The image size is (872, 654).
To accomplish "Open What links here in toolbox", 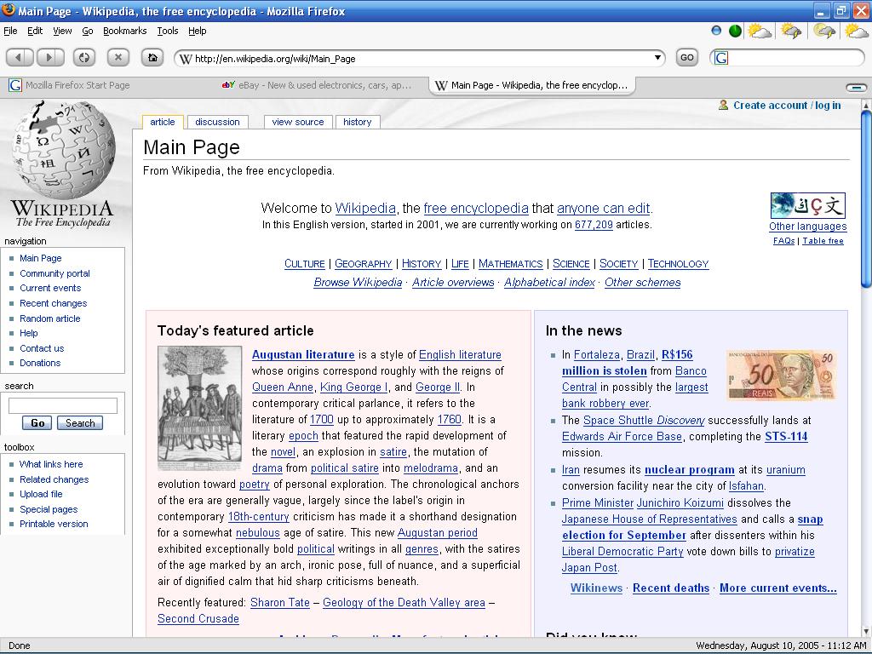I will coord(51,464).
